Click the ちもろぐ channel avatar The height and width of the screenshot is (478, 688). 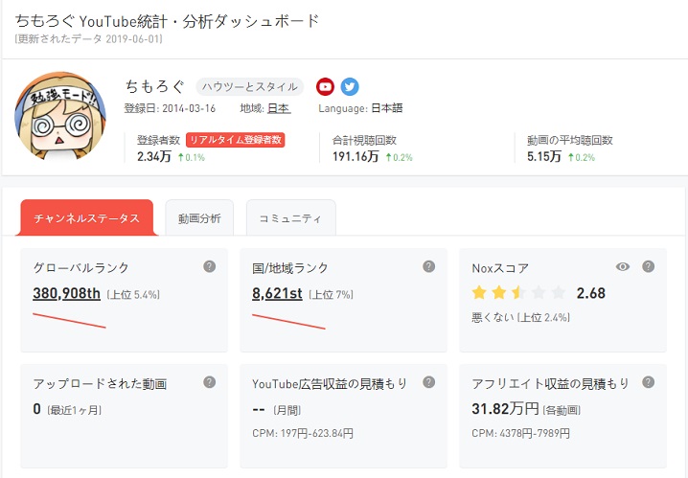60,117
